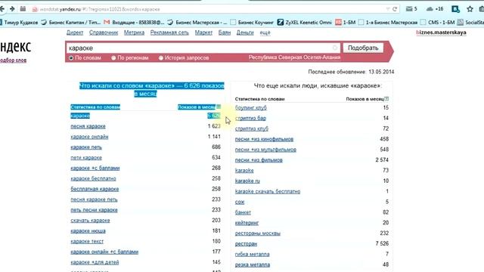Click the reload page icon

click(x=395, y=9)
